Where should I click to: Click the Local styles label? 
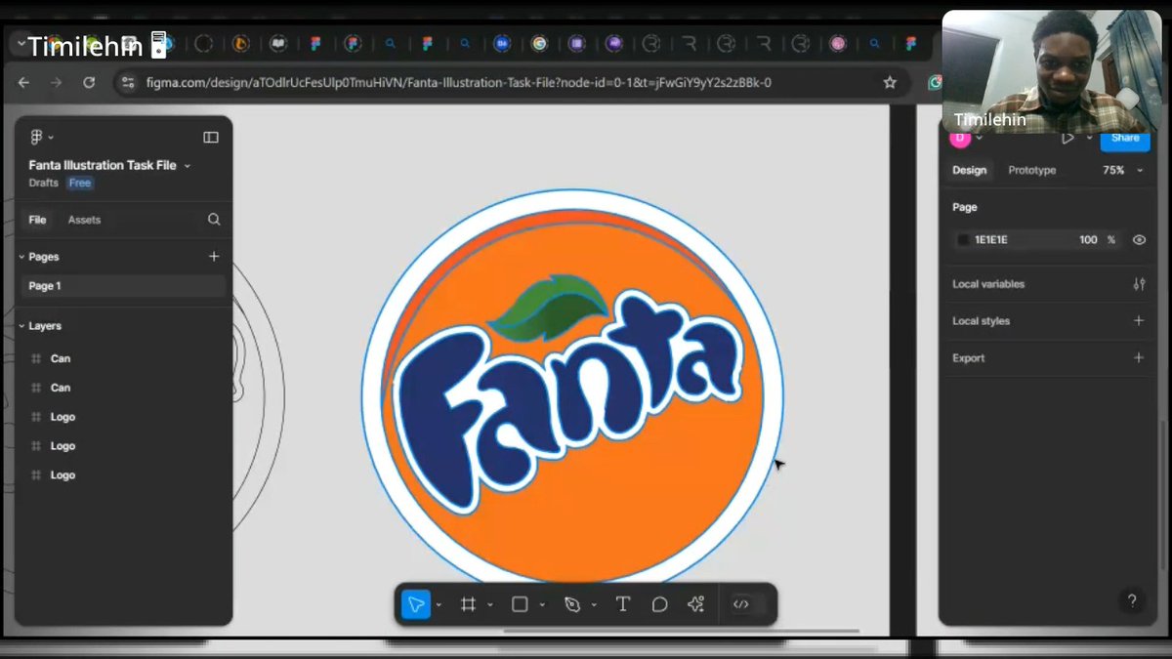pos(981,321)
